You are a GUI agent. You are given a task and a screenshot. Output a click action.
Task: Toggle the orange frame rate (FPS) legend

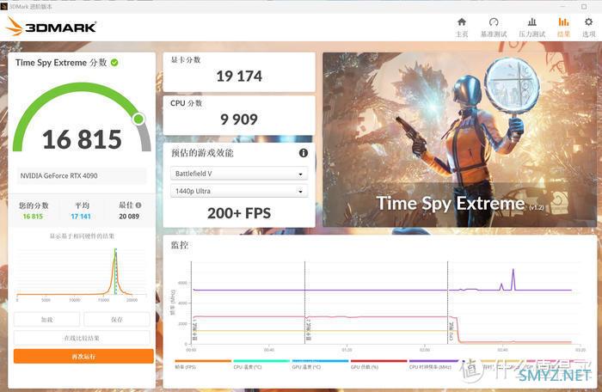tap(203, 364)
